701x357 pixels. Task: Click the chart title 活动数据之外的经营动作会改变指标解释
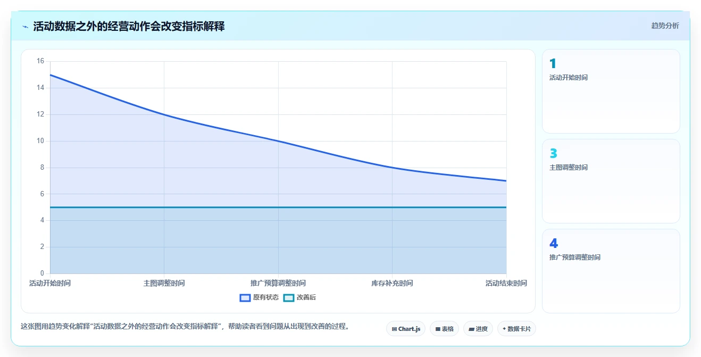(x=129, y=26)
